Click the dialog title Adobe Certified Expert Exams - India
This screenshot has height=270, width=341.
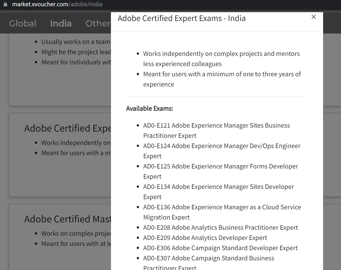(182, 18)
